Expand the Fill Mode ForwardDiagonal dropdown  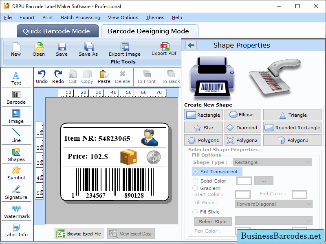[273, 204]
